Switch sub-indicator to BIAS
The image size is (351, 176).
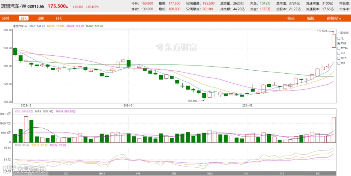(x=210, y=173)
